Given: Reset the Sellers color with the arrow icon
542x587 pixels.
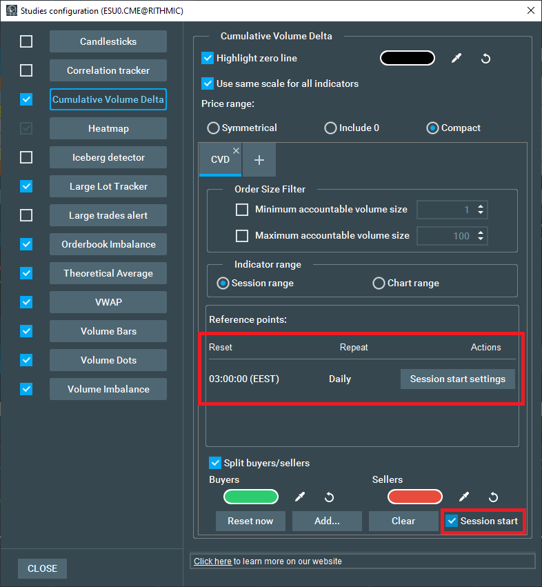Looking at the screenshot, I should 493,497.
